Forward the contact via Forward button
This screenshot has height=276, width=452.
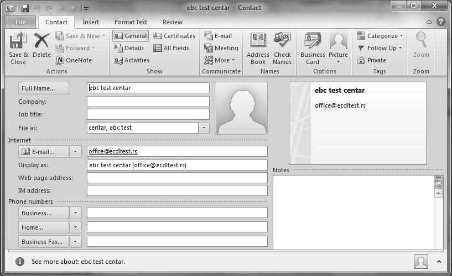[76, 48]
